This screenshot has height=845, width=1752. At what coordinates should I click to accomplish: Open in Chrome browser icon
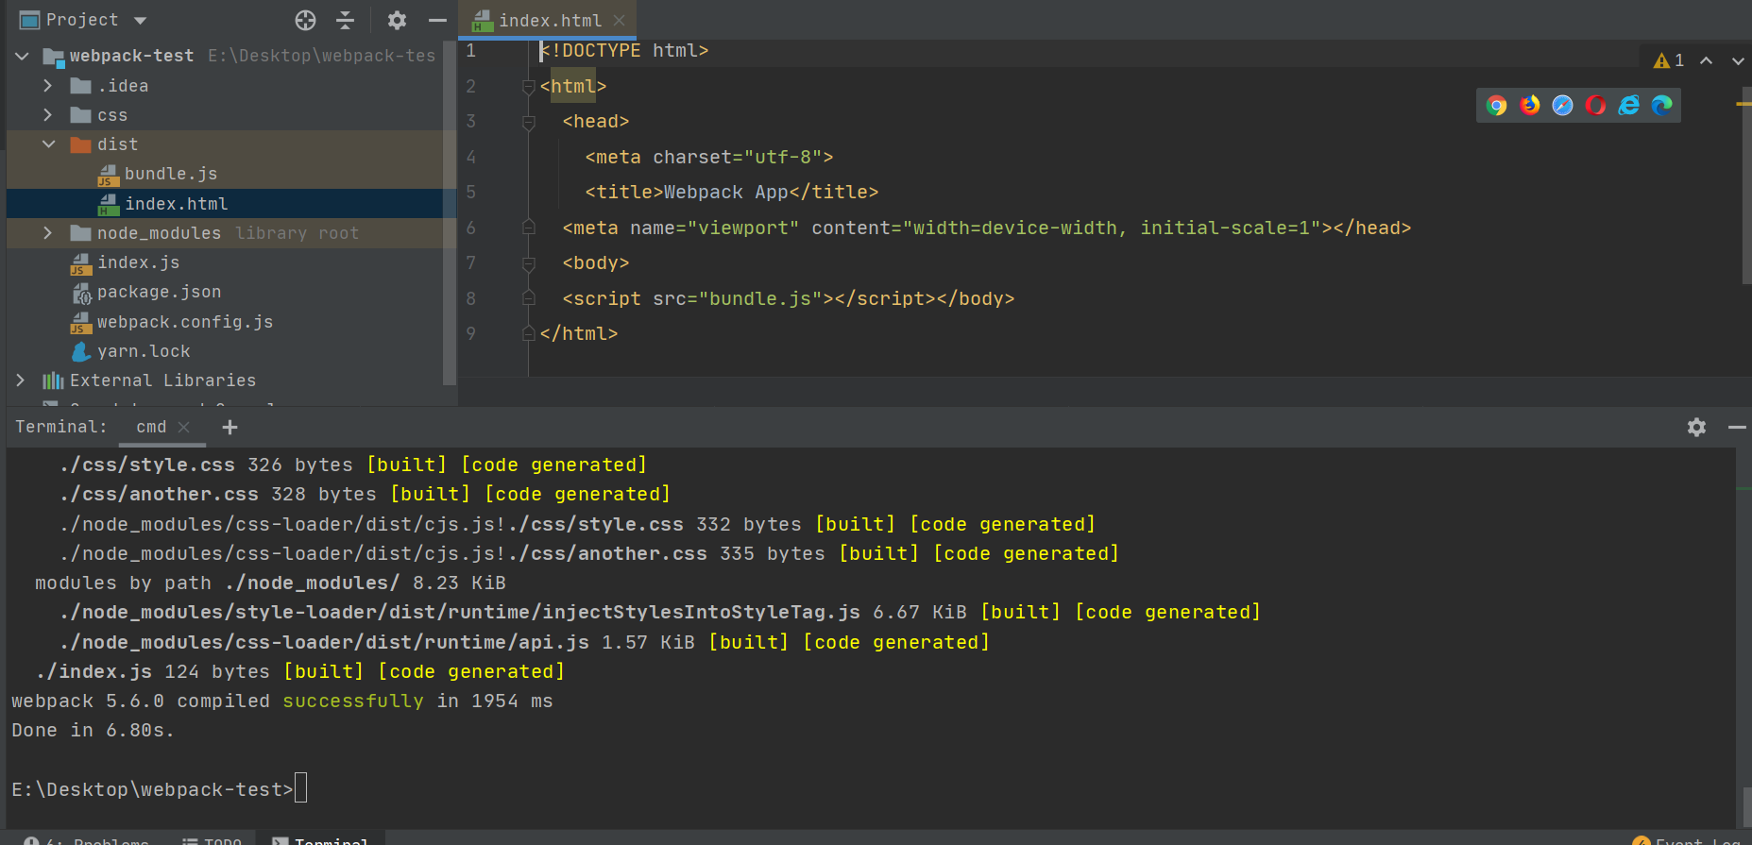click(1496, 106)
